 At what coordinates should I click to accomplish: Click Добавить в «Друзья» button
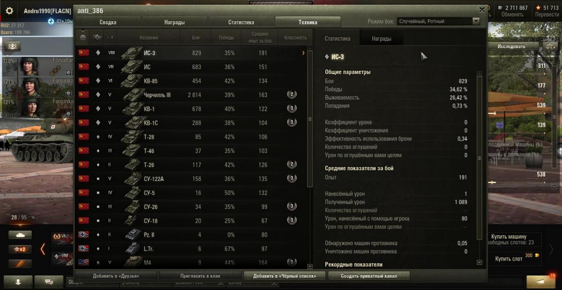tap(116, 276)
